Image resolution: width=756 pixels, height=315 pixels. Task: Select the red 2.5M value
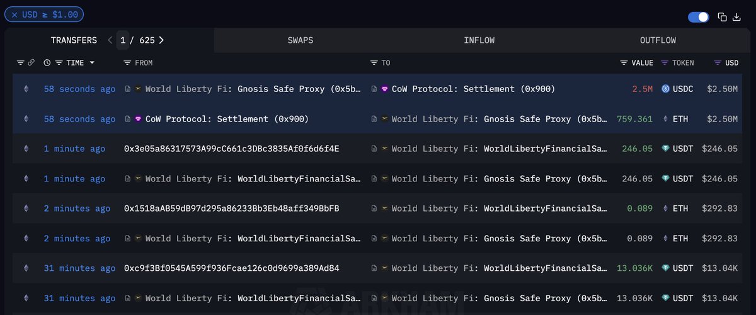tap(642, 89)
